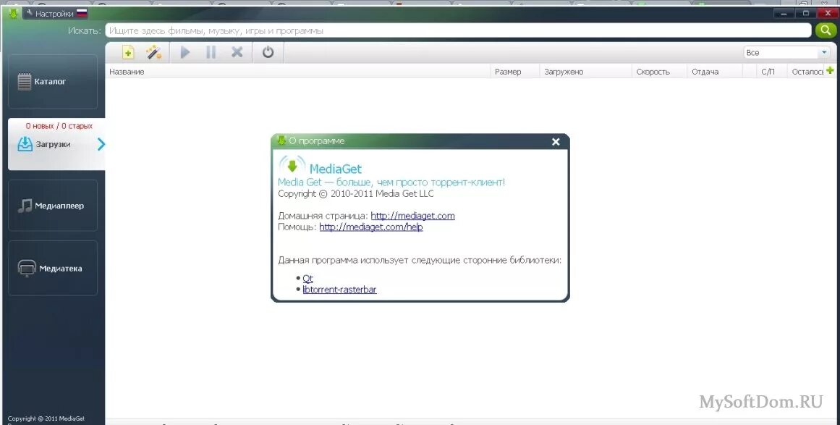Pause downloads with the pause icon
The width and height of the screenshot is (840, 425).
tap(211, 52)
